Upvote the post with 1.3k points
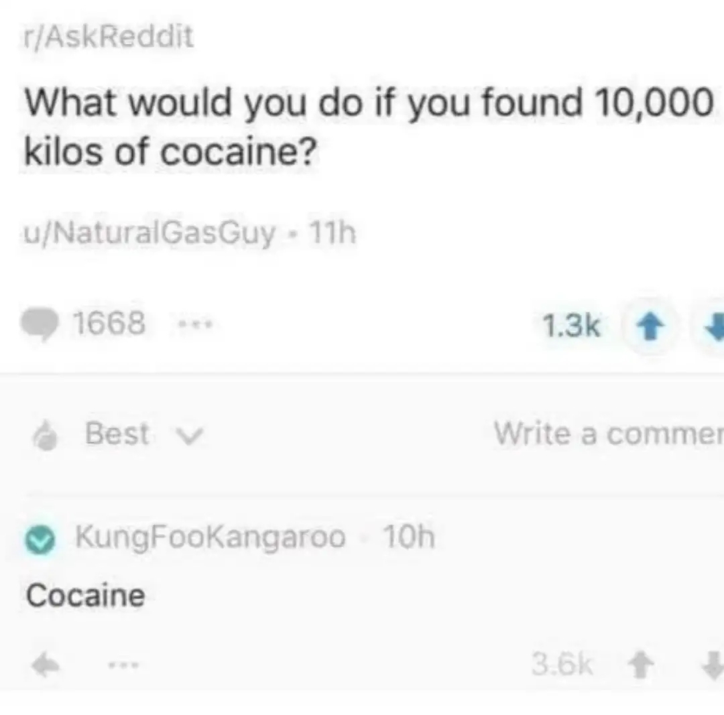The image size is (724, 715). click(x=650, y=326)
